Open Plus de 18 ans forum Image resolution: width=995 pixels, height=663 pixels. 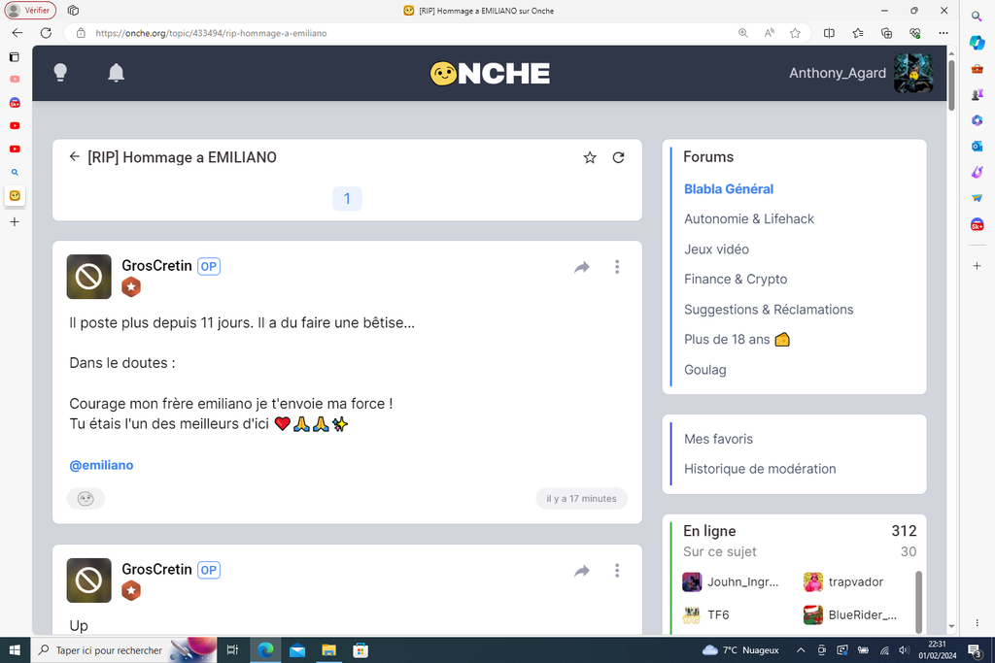737,339
